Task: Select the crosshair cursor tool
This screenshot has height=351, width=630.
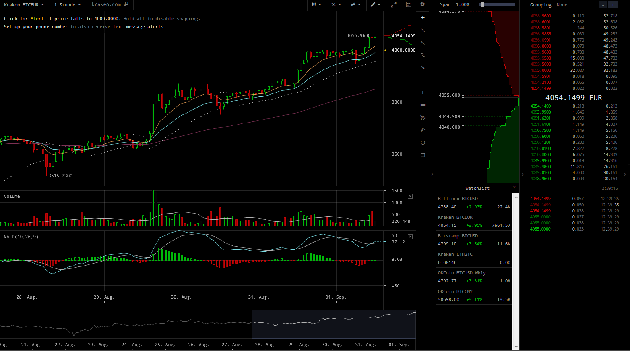Action: (x=423, y=18)
